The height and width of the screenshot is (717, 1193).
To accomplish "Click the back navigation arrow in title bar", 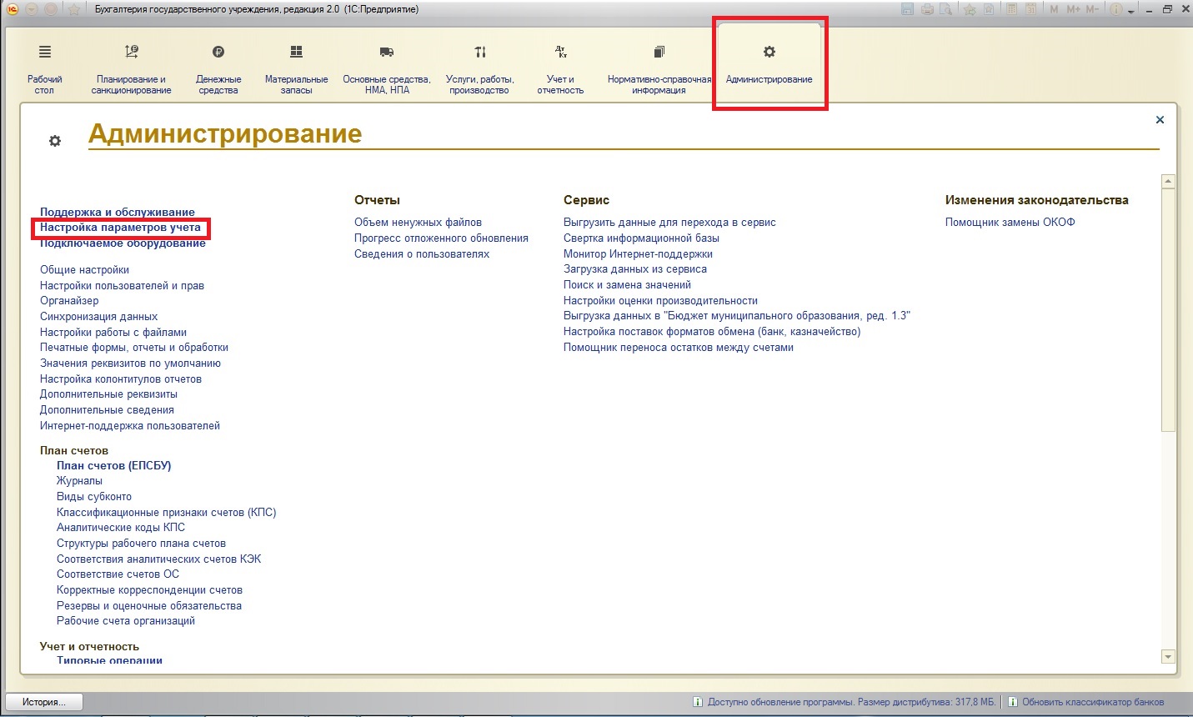I will tap(32, 9).
